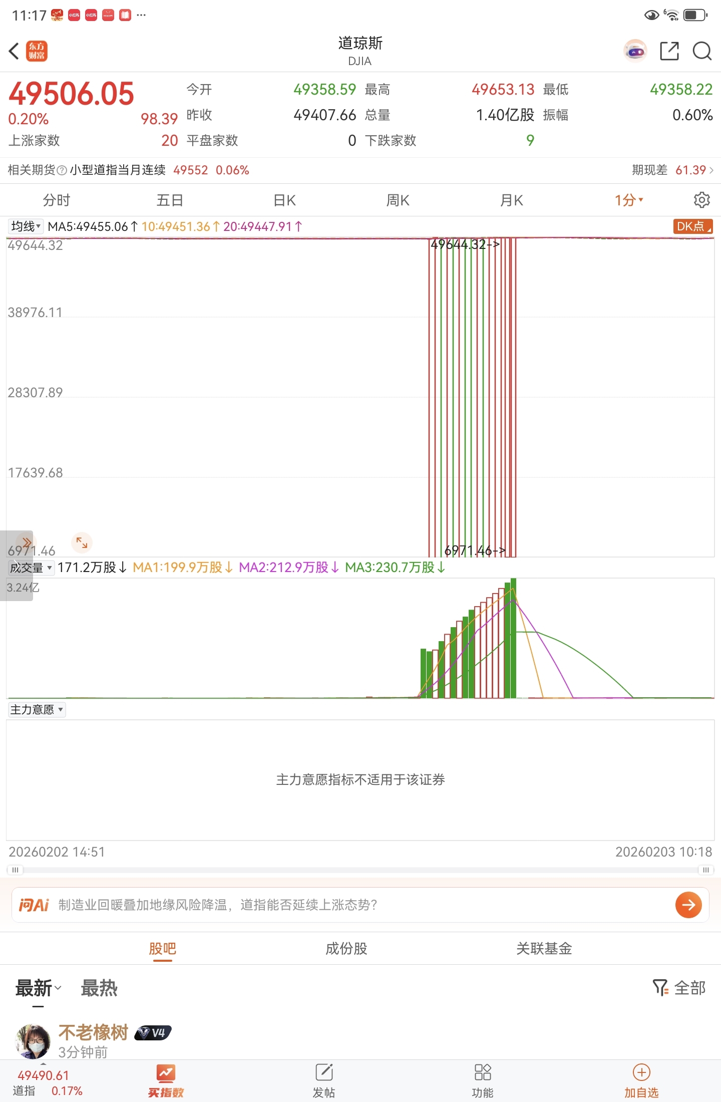Tap the fullscreen expand chart icon
The height and width of the screenshot is (1102, 721).
click(x=82, y=542)
